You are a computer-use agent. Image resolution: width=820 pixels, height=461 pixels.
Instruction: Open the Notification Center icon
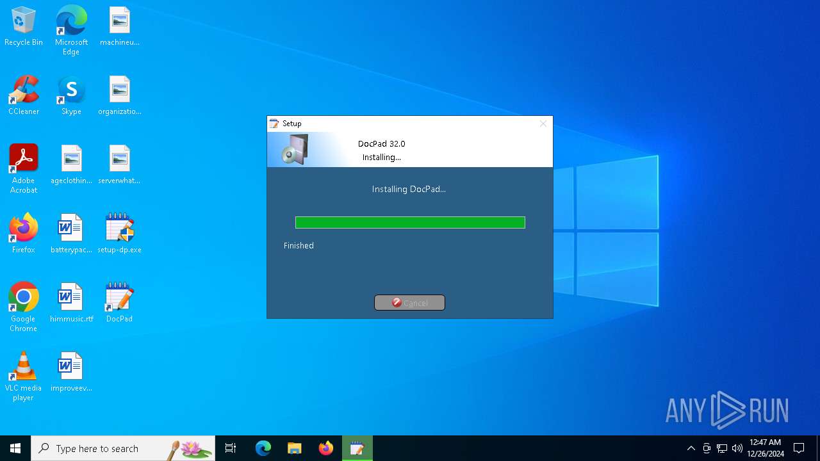799,448
